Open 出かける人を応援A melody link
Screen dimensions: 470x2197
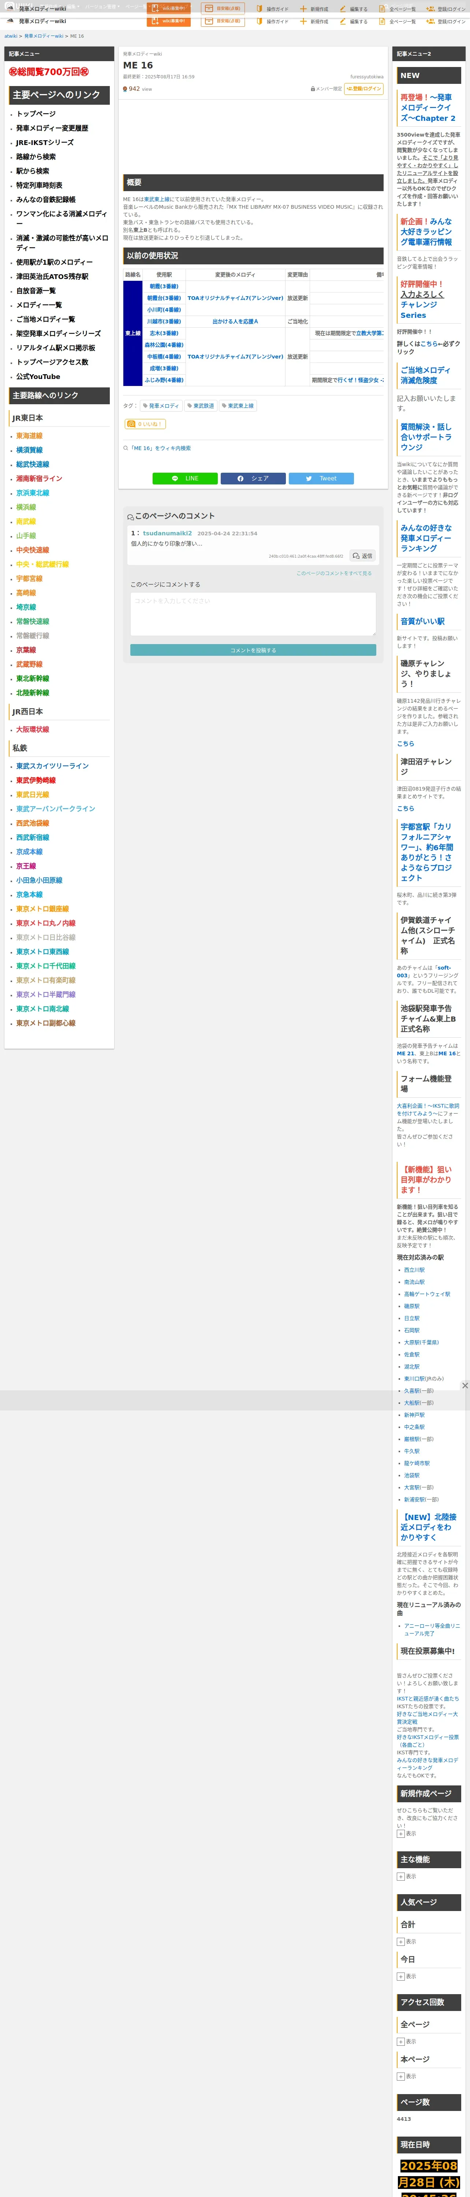[235, 321]
